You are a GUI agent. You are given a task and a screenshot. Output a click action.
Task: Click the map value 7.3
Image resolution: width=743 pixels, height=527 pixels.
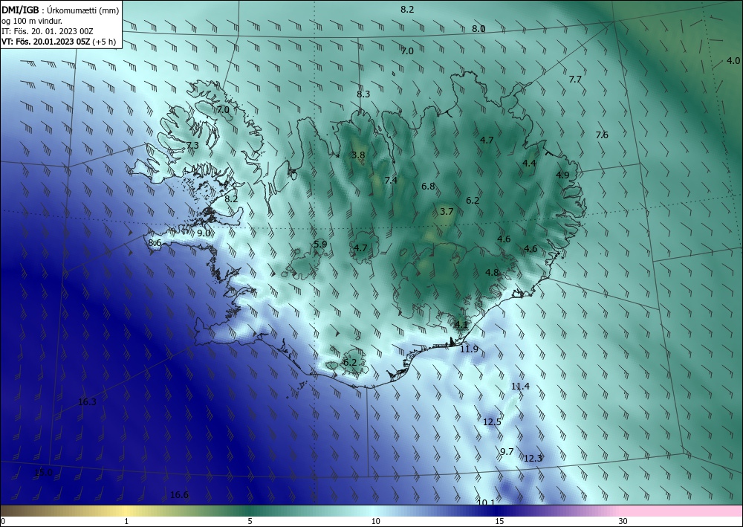click(x=192, y=146)
